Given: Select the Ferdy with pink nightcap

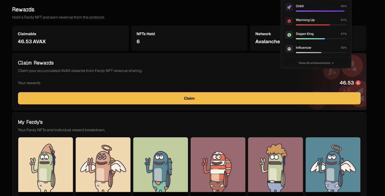Looking at the screenshot, I should (46, 165).
